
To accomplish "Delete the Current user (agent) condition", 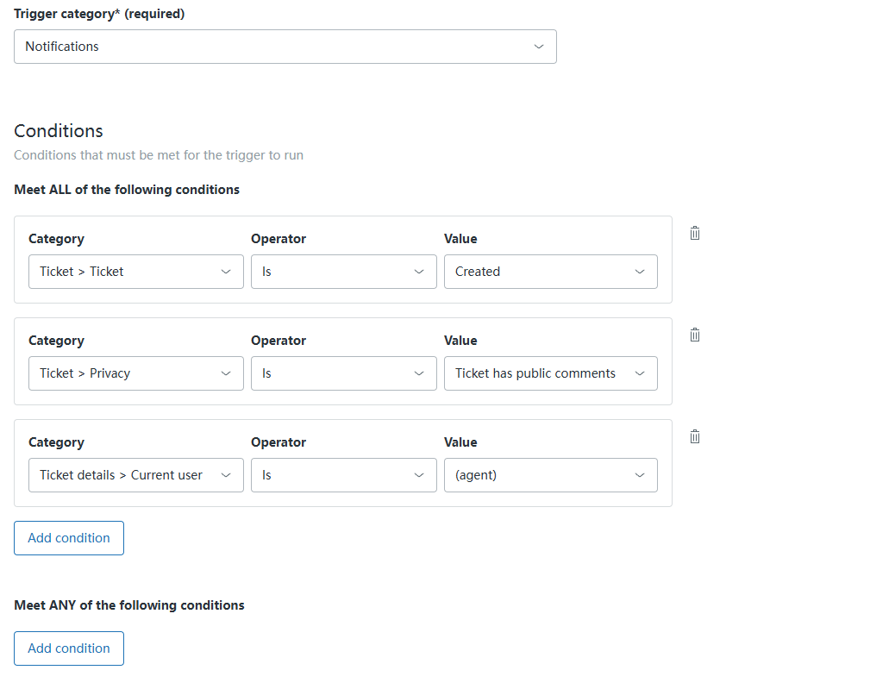I will point(695,436).
